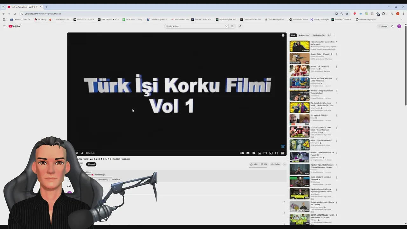Open the Oluştur create button
The image size is (407, 229).
click(383, 26)
